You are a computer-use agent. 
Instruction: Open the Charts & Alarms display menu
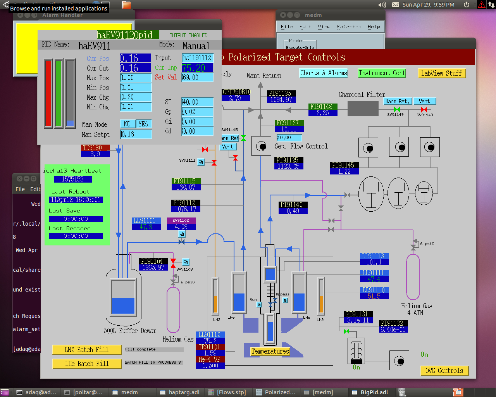pyautogui.click(x=324, y=73)
